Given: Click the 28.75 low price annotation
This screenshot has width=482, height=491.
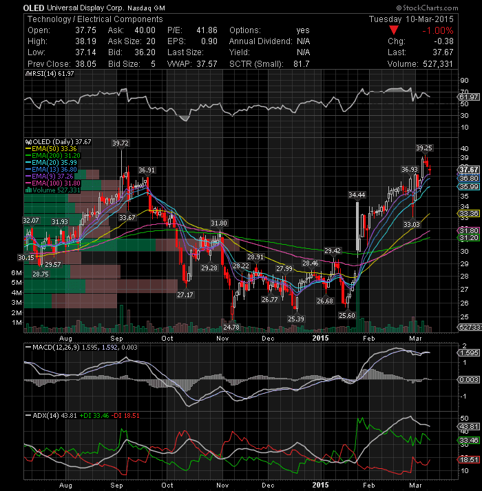Looking at the screenshot, I should (41, 274).
